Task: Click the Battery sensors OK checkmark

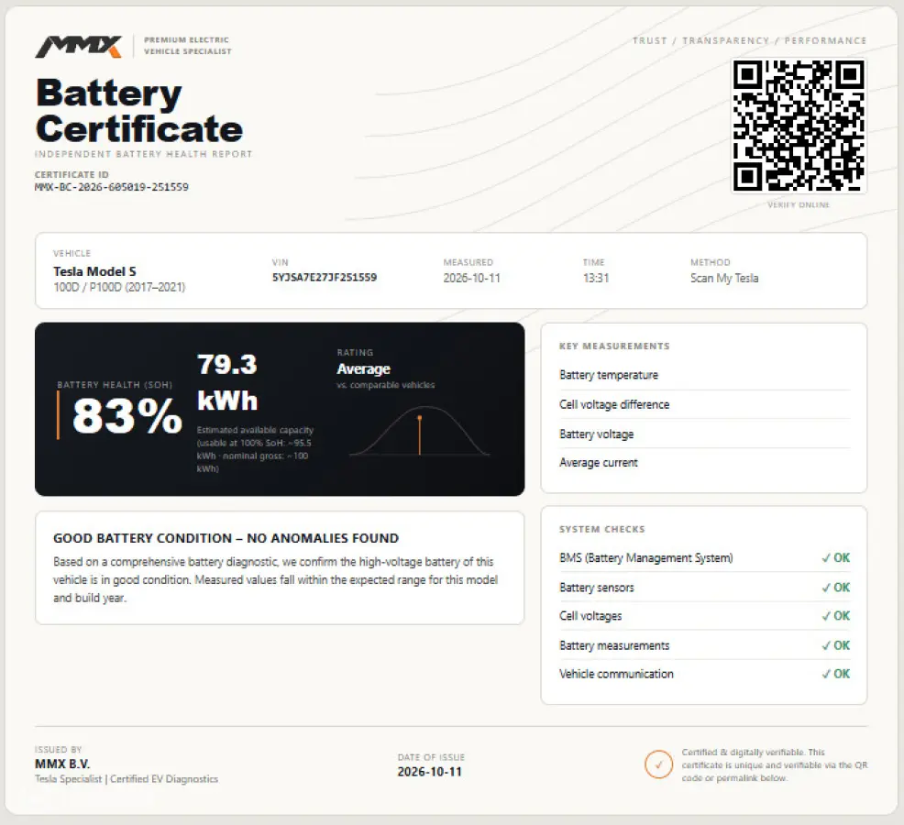Action: pyautogui.click(x=836, y=587)
